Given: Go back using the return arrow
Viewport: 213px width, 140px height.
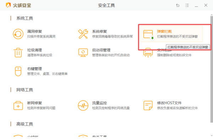Looking at the screenshot, I should 178,5.
